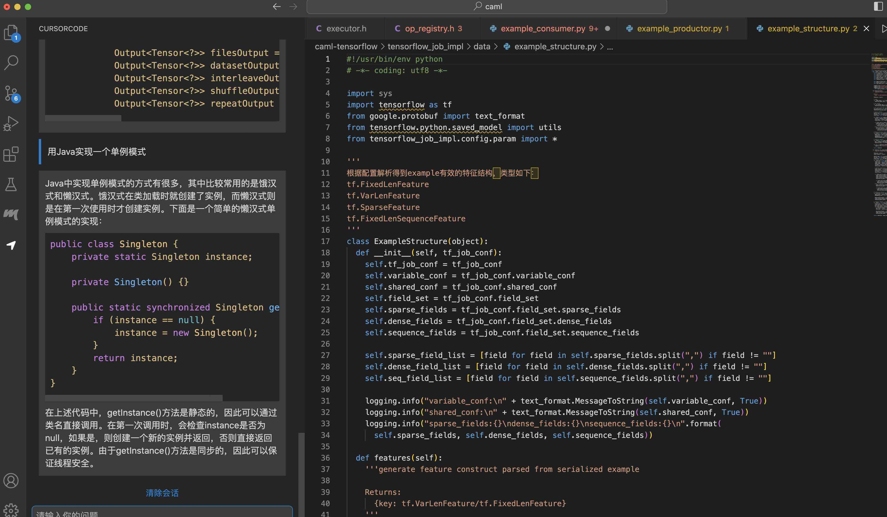Open the Accounts menu icon

(x=11, y=481)
